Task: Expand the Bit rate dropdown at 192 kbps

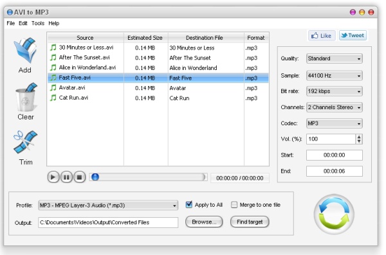Action: pyautogui.click(x=335, y=91)
